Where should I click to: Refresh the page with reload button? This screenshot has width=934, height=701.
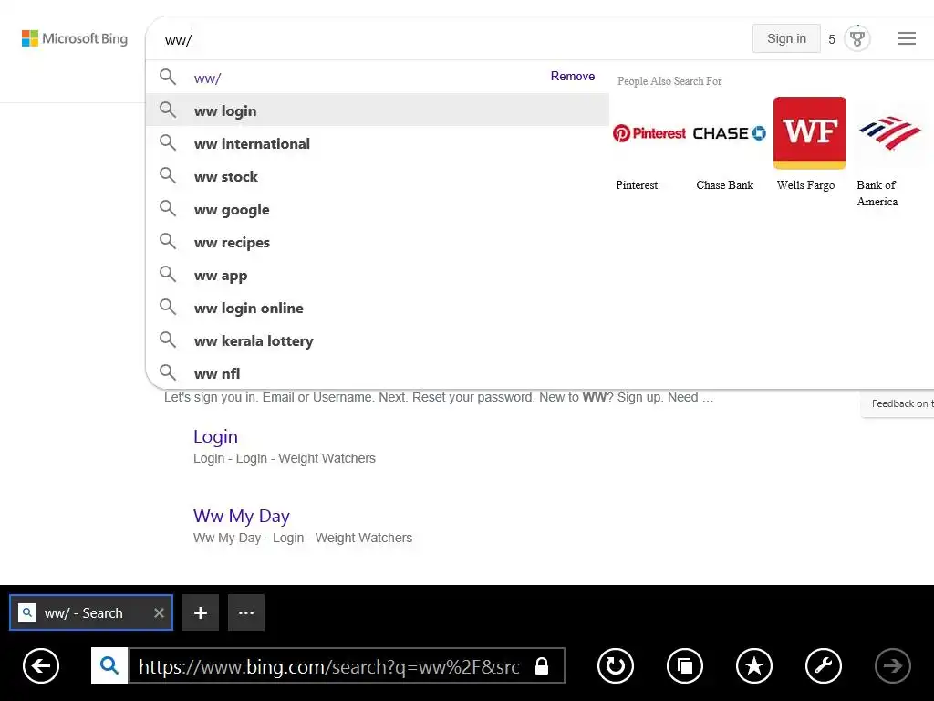pos(616,665)
